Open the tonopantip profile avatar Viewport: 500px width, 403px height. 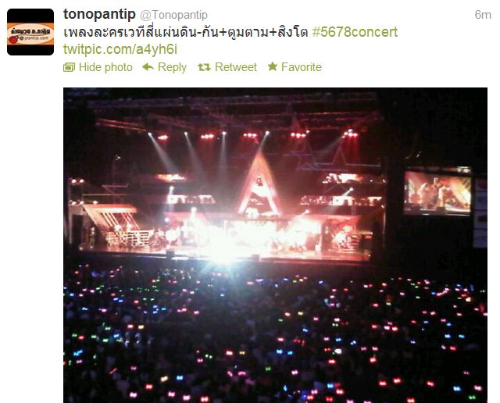[x=30, y=32]
